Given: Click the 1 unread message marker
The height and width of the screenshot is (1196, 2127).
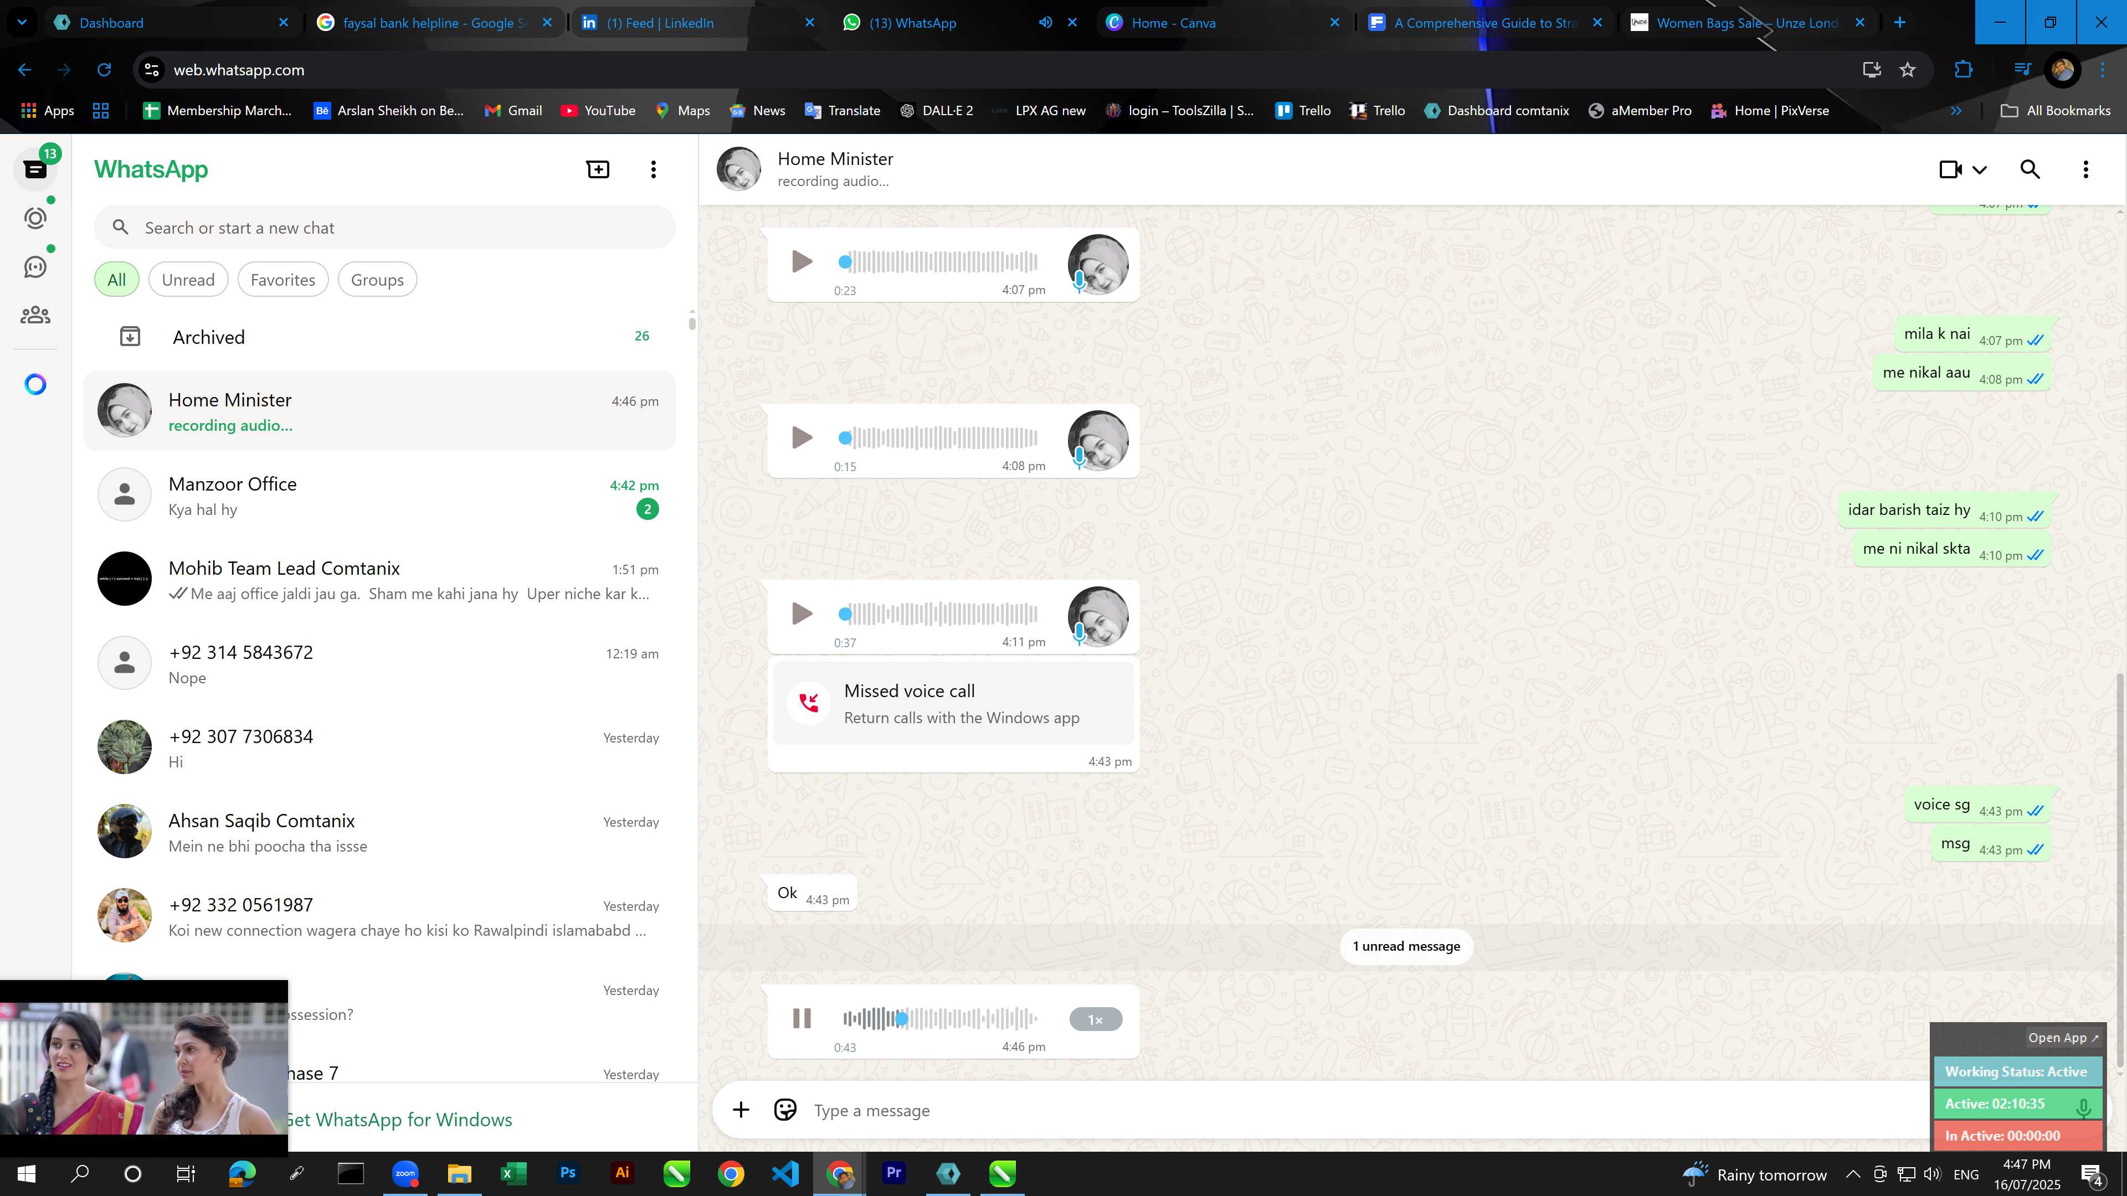Looking at the screenshot, I should click(1406, 946).
